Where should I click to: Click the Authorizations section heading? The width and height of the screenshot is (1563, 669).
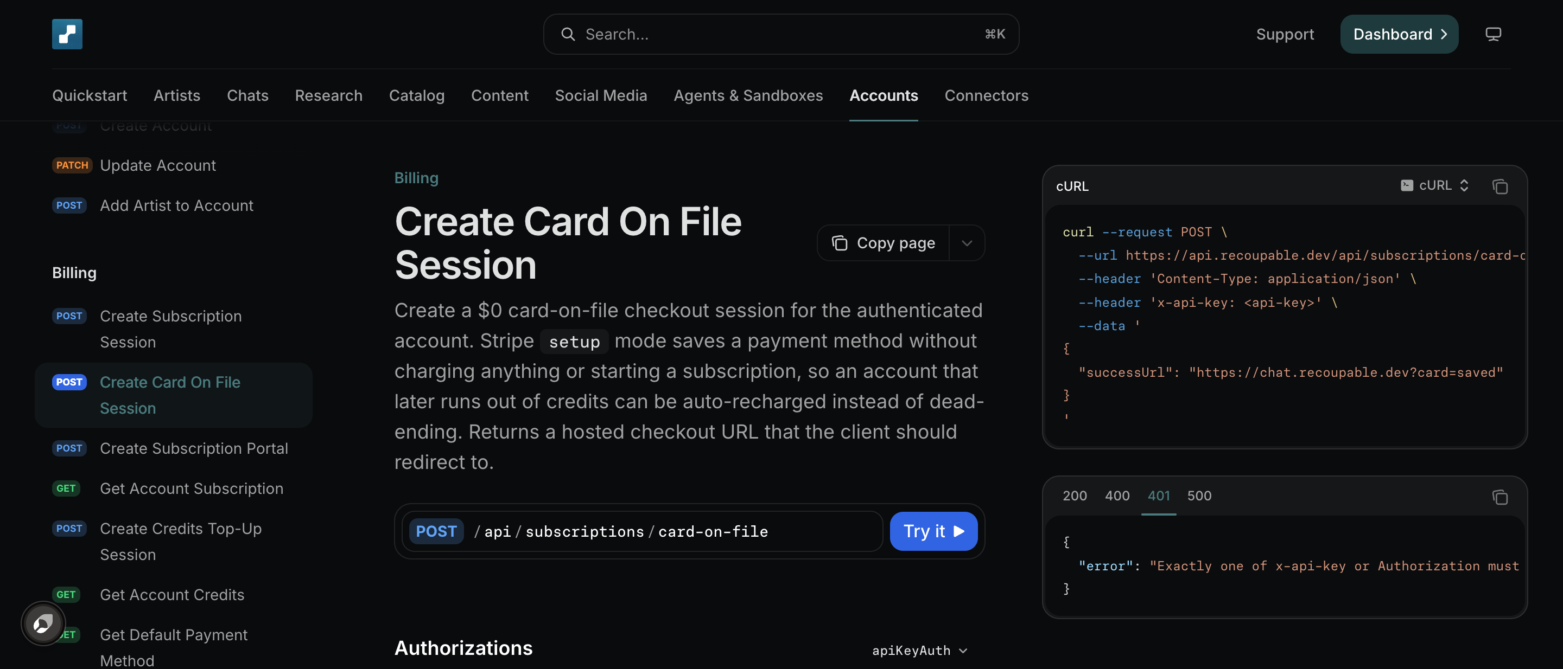(x=463, y=648)
